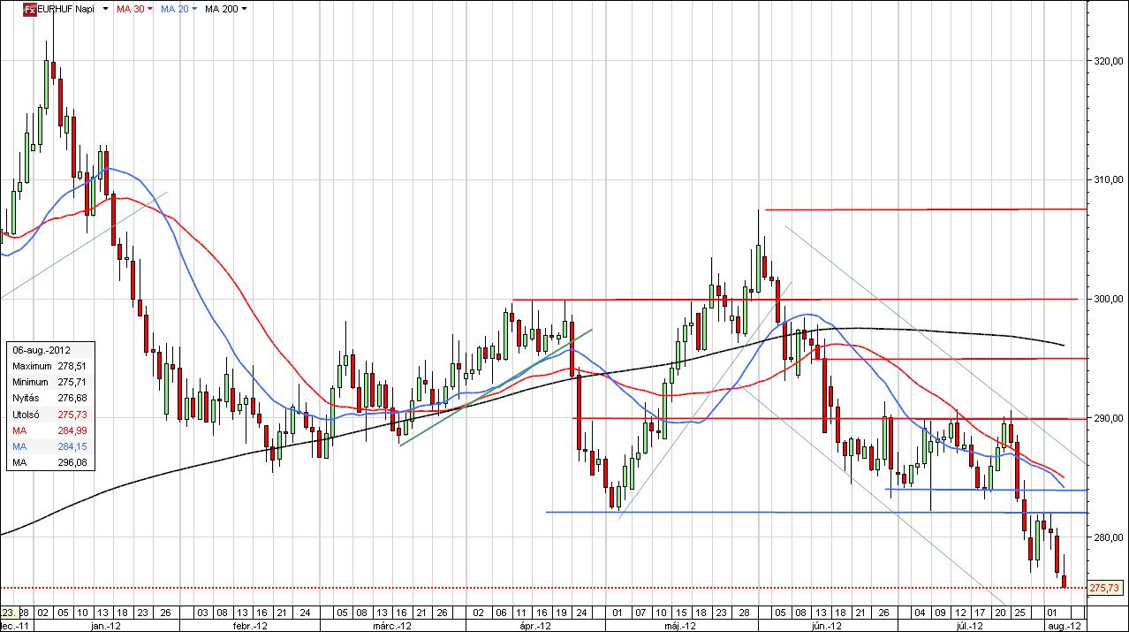Click the 320,00 price axis label
1129x632 pixels.
(x=1107, y=61)
